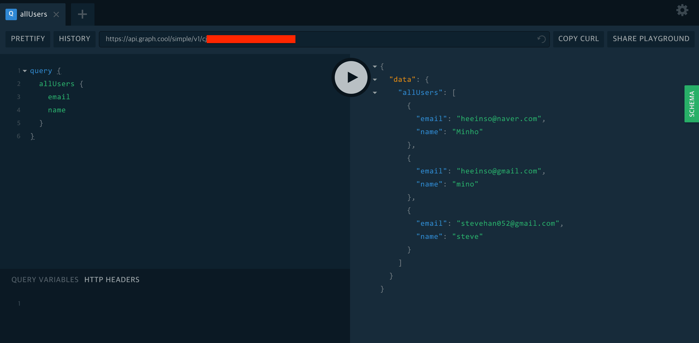The height and width of the screenshot is (343, 699).
Task: Collapse the root response object arrow
Action: click(375, 67)
